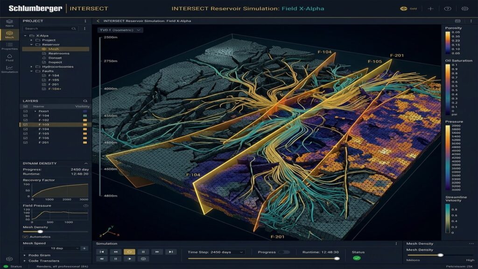The image size is (478, 269).
Task: Select Reatrooms item in Reservoir folder
Action: (58, 53)
